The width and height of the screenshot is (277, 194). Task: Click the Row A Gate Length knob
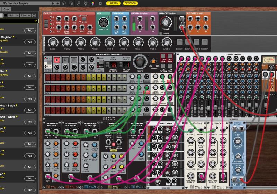(x=132, y=77)
